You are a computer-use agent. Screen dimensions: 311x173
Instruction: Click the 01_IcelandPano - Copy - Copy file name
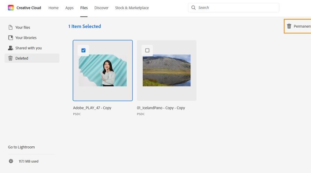tap(161, 108)
